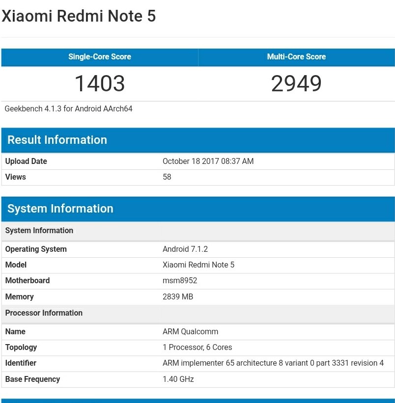Viewport: 395px width, 403px height.
Task: Click the gray System Information subheader row
Action: coord(198,231)
